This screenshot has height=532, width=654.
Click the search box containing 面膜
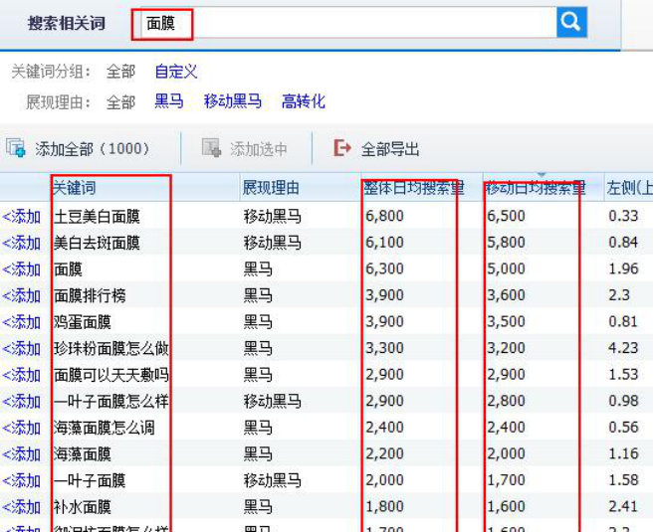click(348, 23)
